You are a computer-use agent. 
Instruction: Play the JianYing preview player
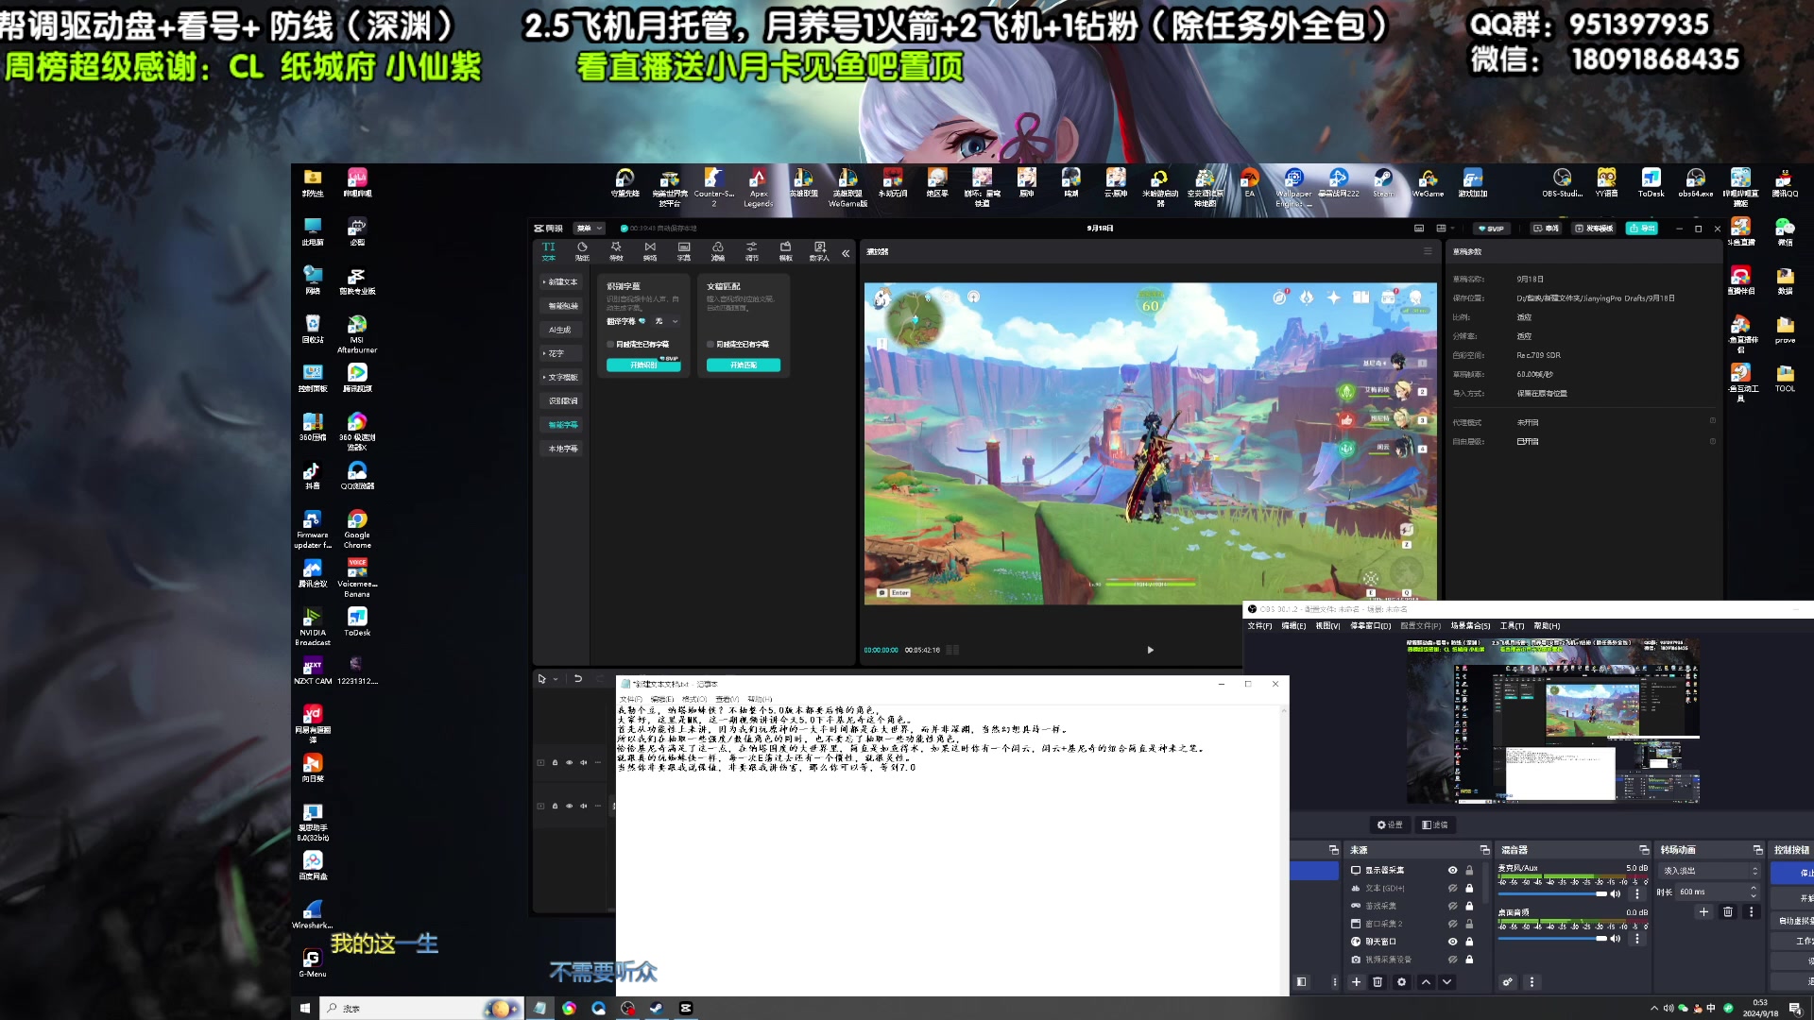1150,650
